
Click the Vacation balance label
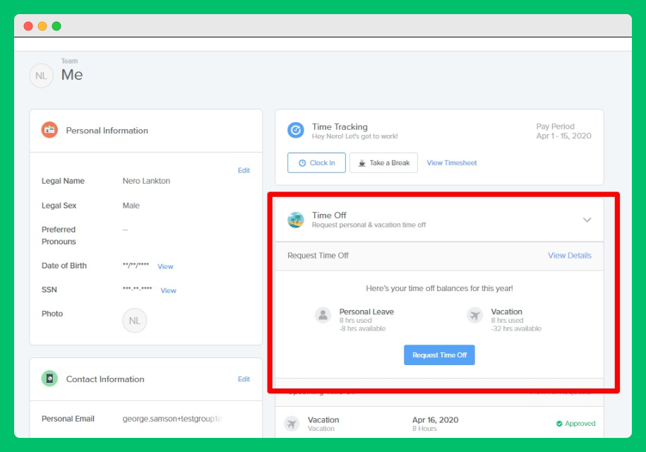506,311
